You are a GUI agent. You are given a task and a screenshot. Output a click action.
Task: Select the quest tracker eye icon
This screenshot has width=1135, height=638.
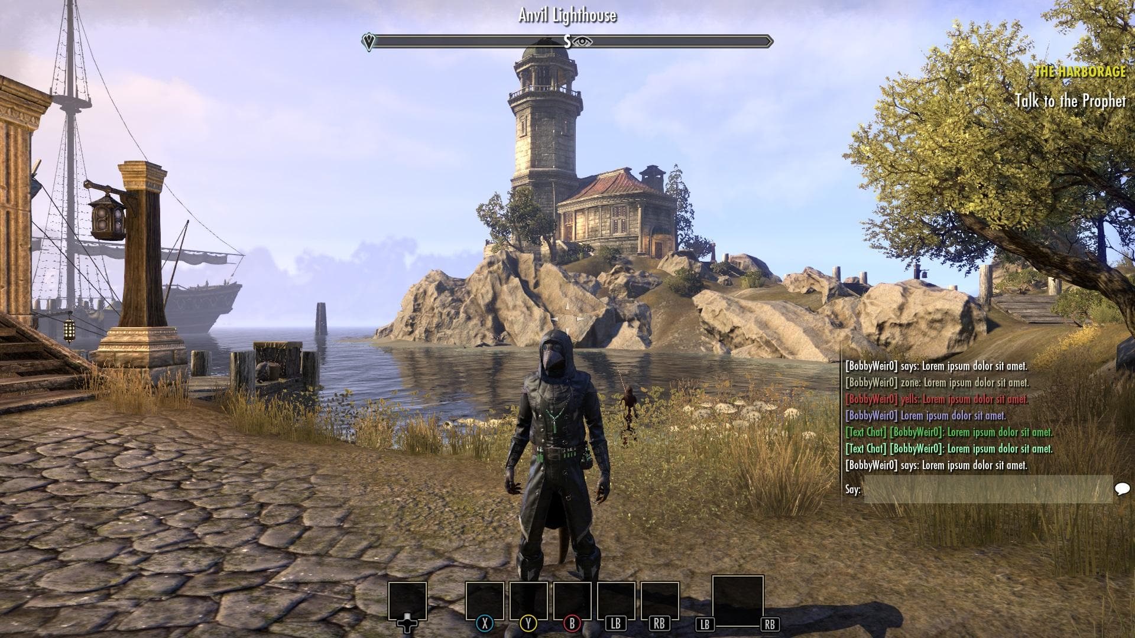point(588,41)
